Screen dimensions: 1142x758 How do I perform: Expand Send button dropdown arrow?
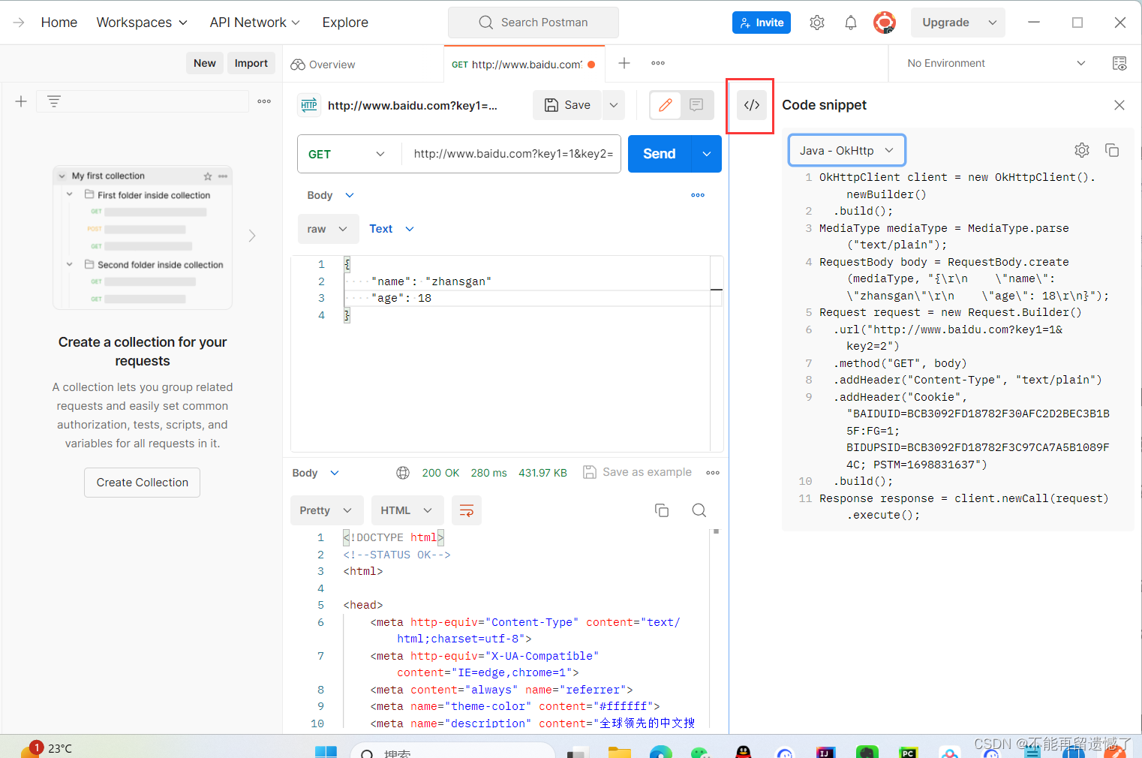click(707, 154)
